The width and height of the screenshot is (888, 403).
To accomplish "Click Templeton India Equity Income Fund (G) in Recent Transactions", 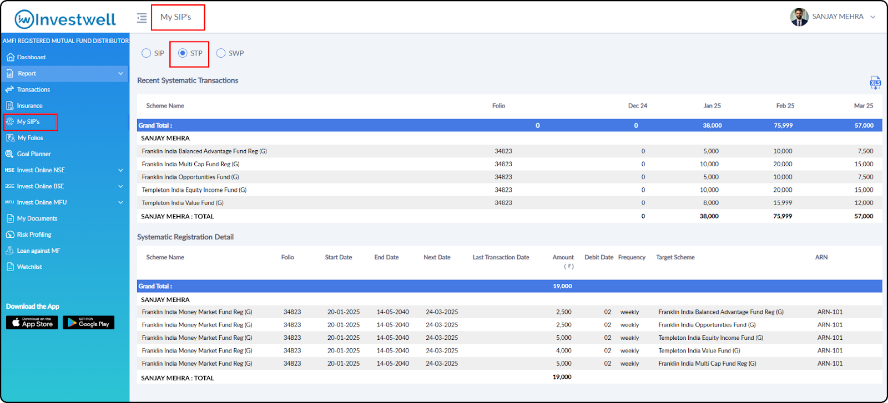I will pyautogui.click(x=194, y=190).
